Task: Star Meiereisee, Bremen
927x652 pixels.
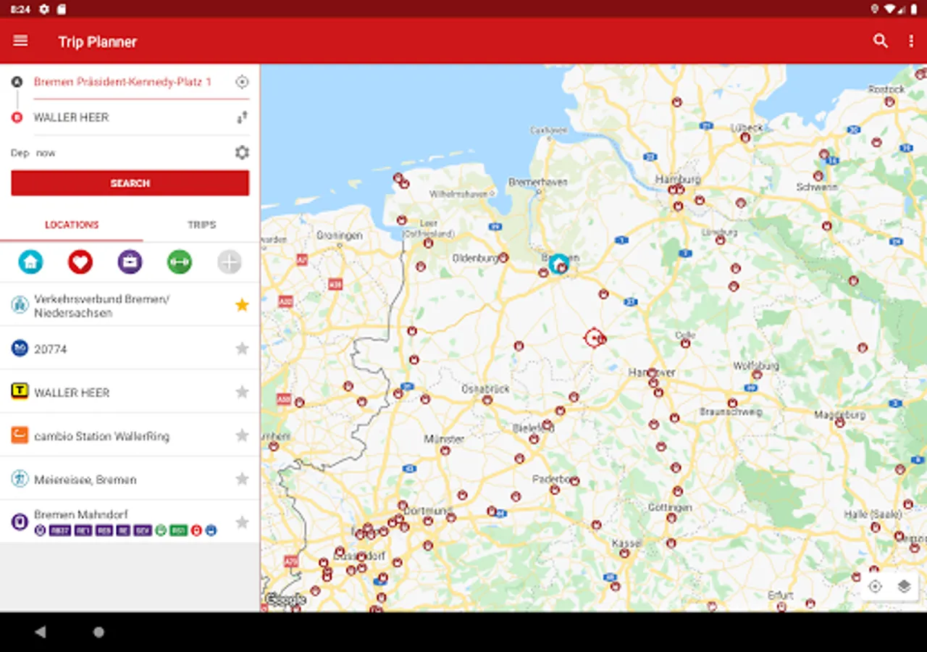Action: click(x=242, y=479)
